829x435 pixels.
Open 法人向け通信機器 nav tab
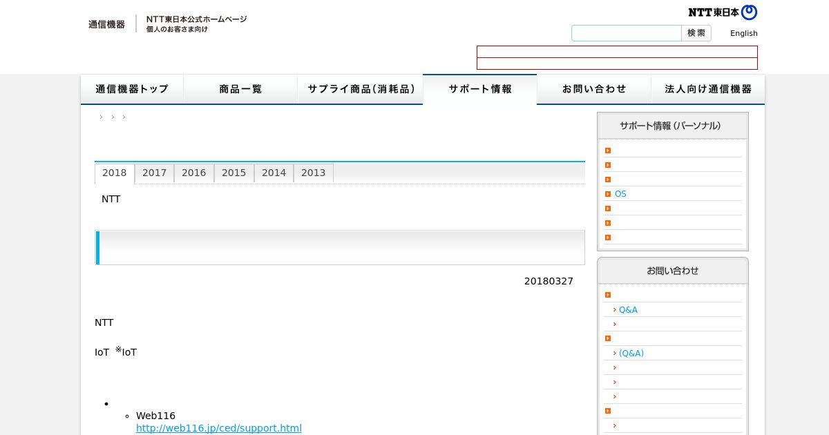pyautogui.click(x=708, y=89)
